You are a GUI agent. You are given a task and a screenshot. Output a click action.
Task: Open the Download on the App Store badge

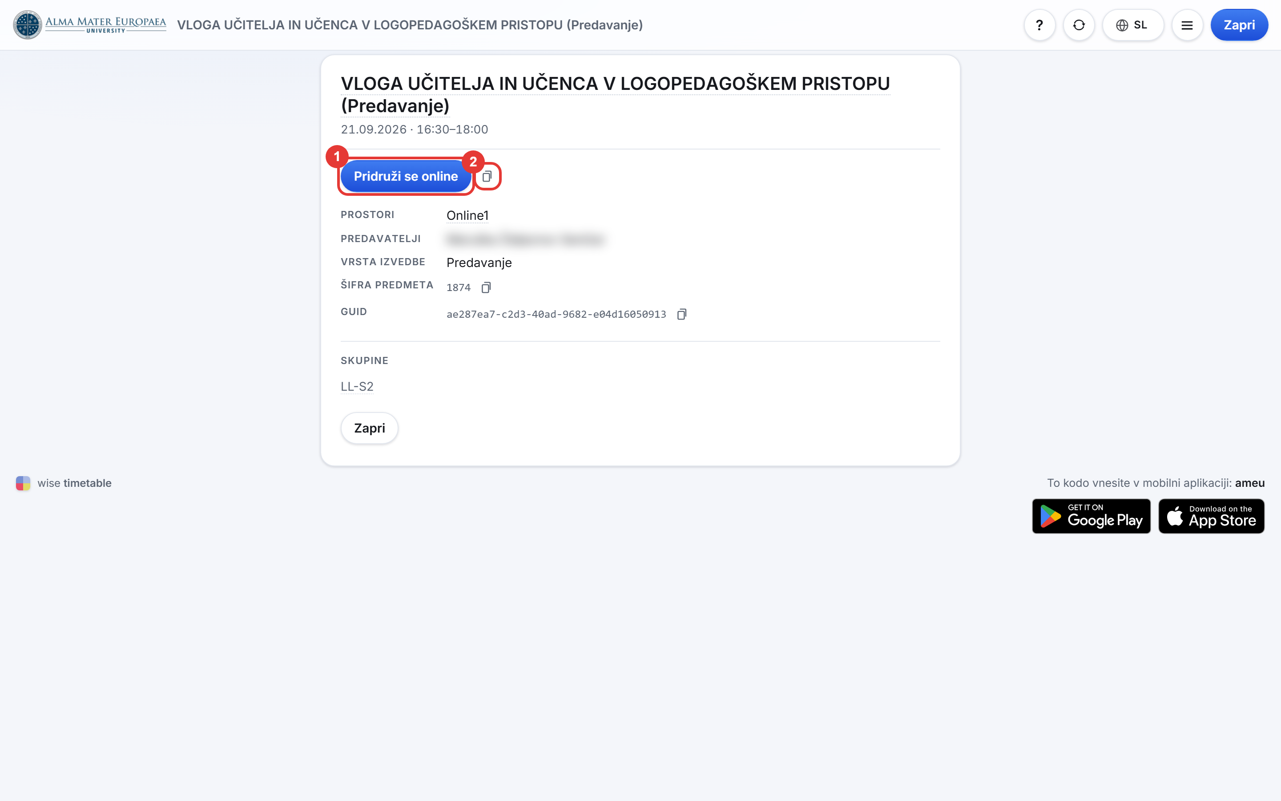click(1211, 516)
